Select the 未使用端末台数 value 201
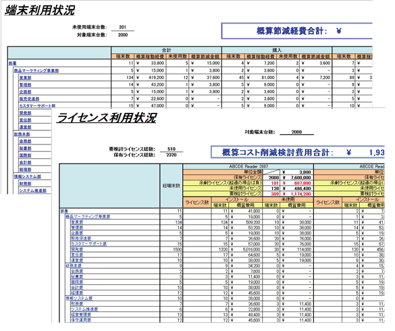The height and width of the screenshot is (331, 395). (123, 27)
